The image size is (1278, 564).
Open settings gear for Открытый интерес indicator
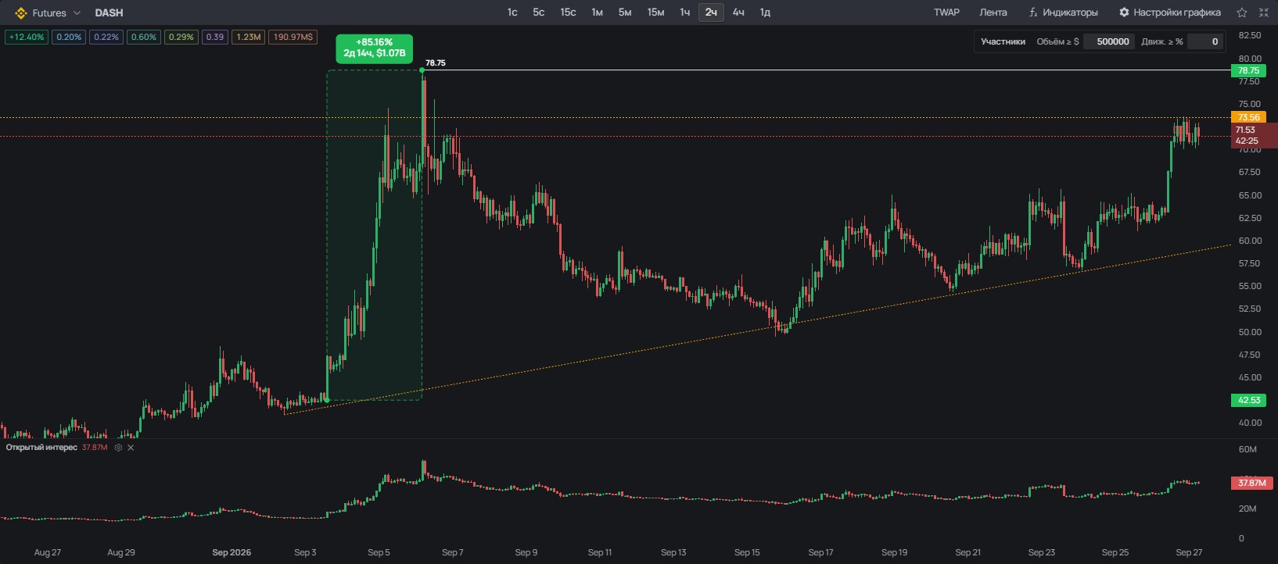[118, 448]
